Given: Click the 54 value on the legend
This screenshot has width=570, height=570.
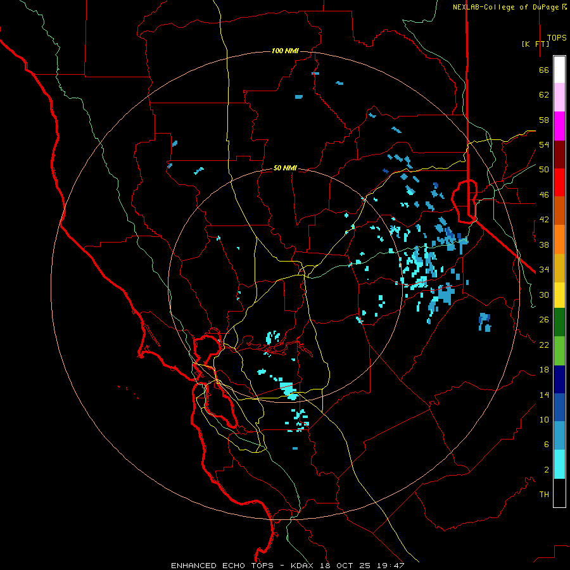Looking at the screenshot, I should 544,144.
